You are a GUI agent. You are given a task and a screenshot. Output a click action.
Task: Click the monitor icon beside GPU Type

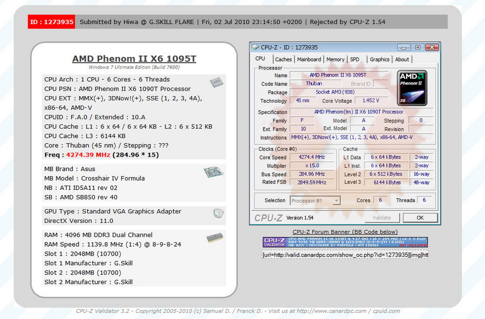click(x=218, y=213)
